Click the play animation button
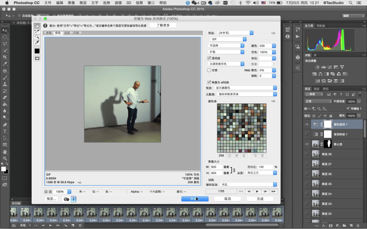Viewport: 367px width, 229px height. (x=257, y=191)
